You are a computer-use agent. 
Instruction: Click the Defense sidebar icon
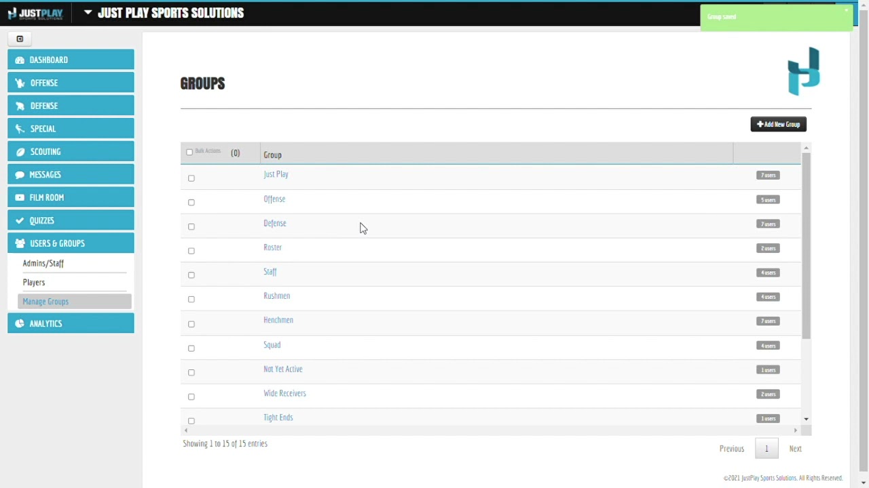[20, 106]
